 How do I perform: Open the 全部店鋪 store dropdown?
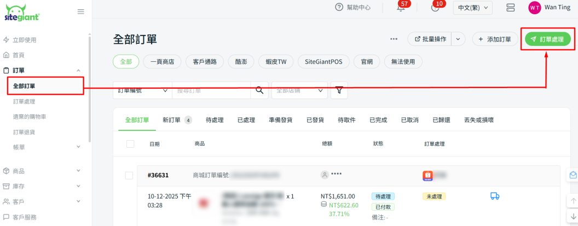[299, 90]
